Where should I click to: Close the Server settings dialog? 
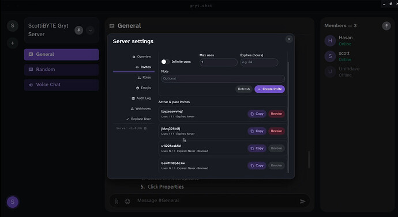click(x=289, y=39)
